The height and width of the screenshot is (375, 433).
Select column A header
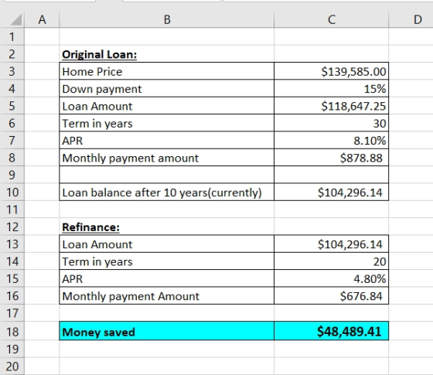pyautogui.click(x=42, y=19)
